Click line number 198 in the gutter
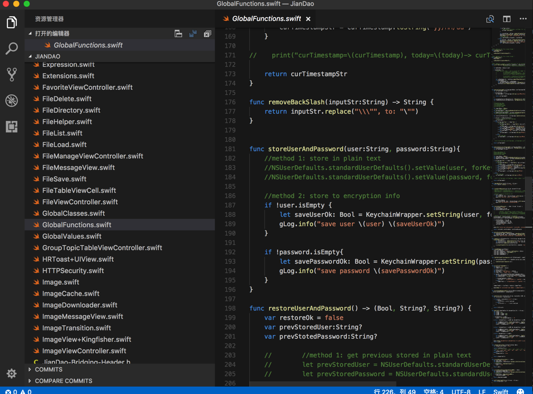Screen dimensions: 533x394 (230, 309)
